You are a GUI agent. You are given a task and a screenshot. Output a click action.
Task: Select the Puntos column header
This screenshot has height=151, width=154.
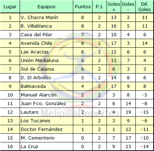83,7
